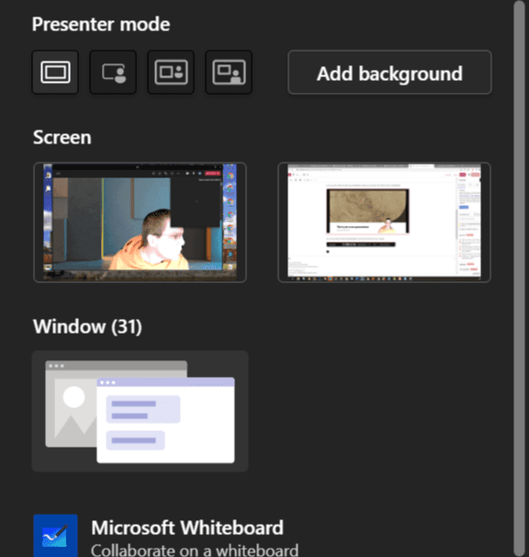The width and height of the screenshot is (529, 557).
Task: Choose the Standout presenter mode icon
Action: coord(113,72)
